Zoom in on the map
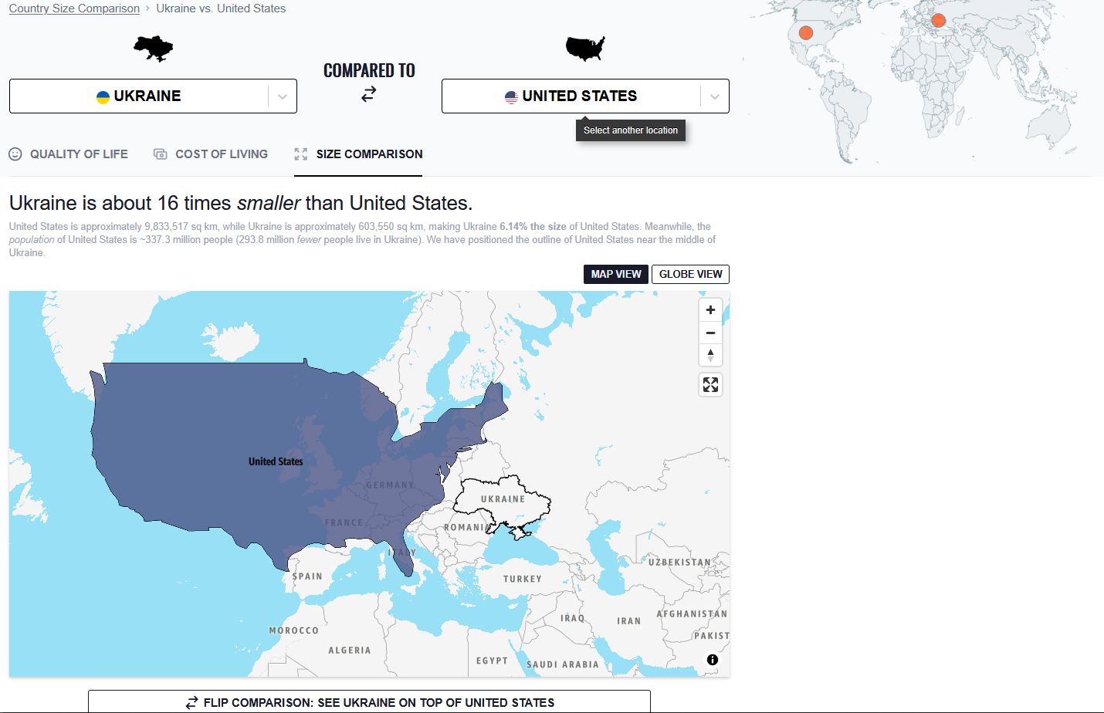This screenshot has width=1104, height=713. coord(710,309)
